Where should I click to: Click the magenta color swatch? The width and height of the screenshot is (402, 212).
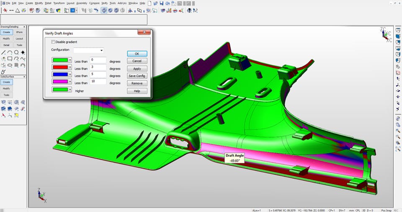tap(60, 81)
